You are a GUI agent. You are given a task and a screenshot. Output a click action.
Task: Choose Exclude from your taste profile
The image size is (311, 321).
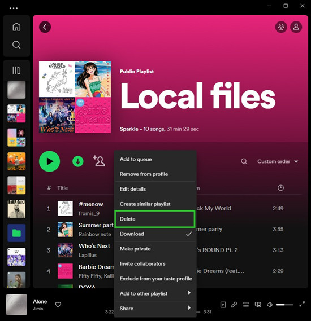coord(155,279)
